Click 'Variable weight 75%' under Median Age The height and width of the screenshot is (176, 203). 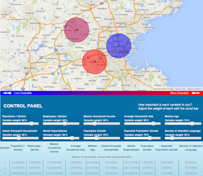(177, 120)
